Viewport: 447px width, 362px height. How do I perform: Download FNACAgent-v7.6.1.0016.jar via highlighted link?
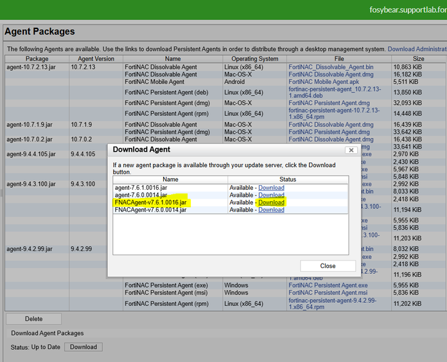271,203
